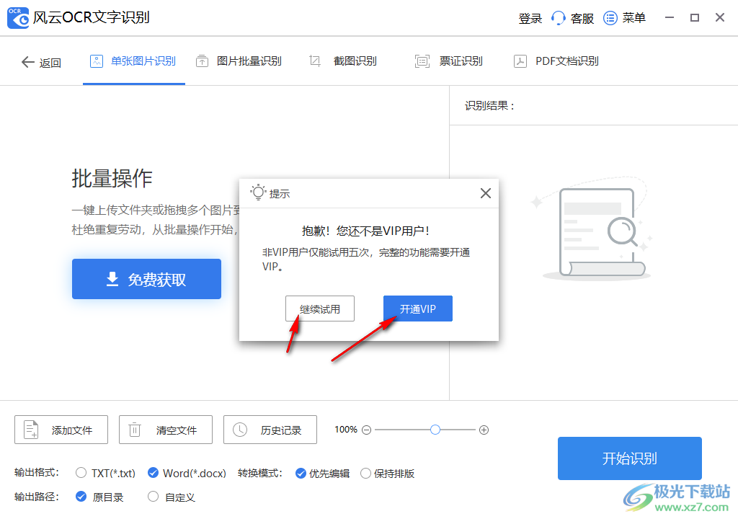Click the 继续试用 button
738x519 pixels.
pos(320,309)
